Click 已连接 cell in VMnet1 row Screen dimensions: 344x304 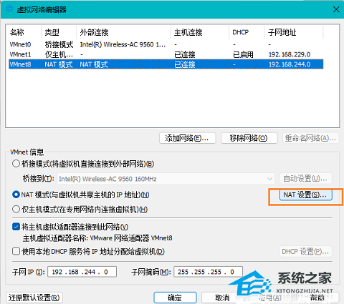click(185, 54)
